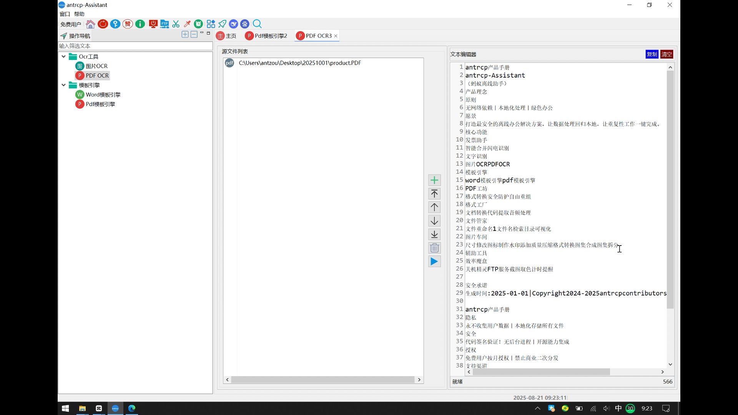Select the scissors screenshot tool icon
The height and width of the screenshot is (415, 738).
176,24
